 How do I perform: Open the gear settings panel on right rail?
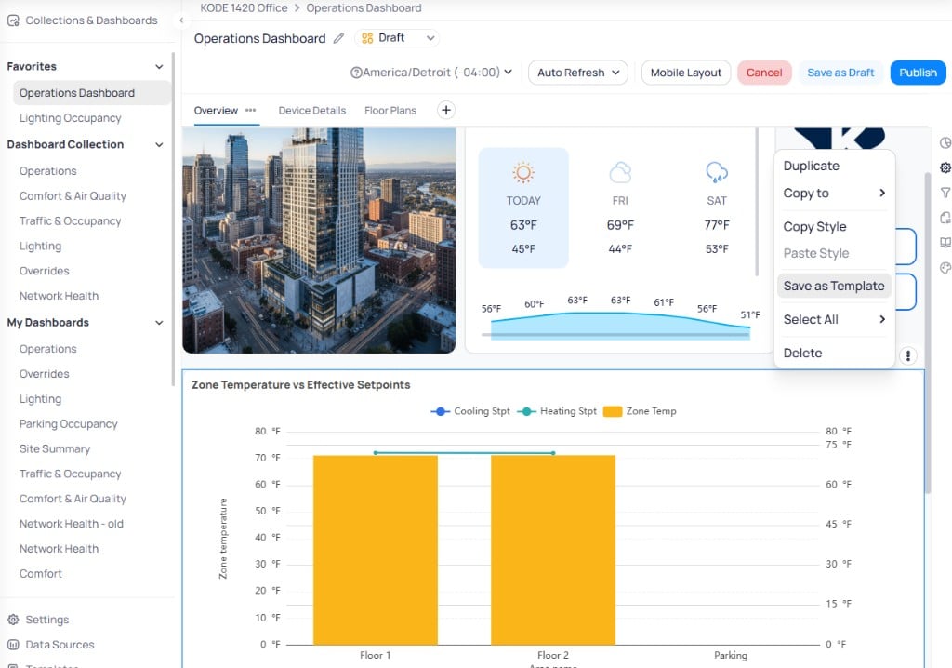click(945, 167)
